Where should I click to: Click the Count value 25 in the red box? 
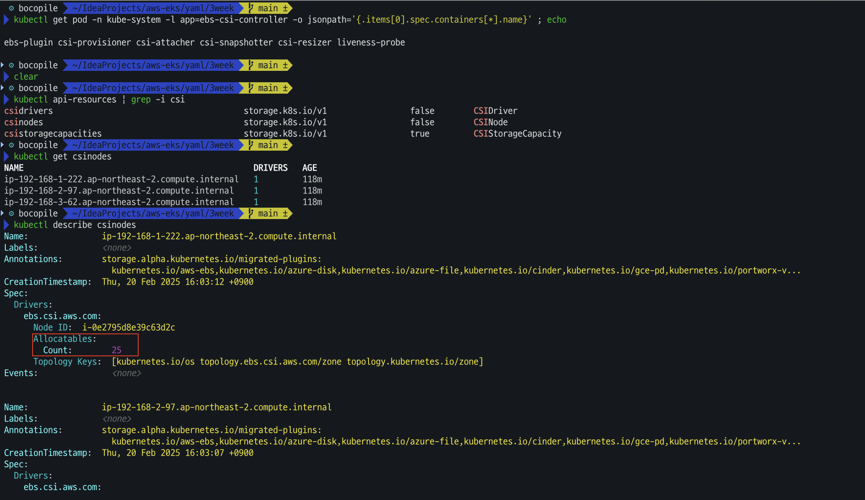click(x=116, y=350)
